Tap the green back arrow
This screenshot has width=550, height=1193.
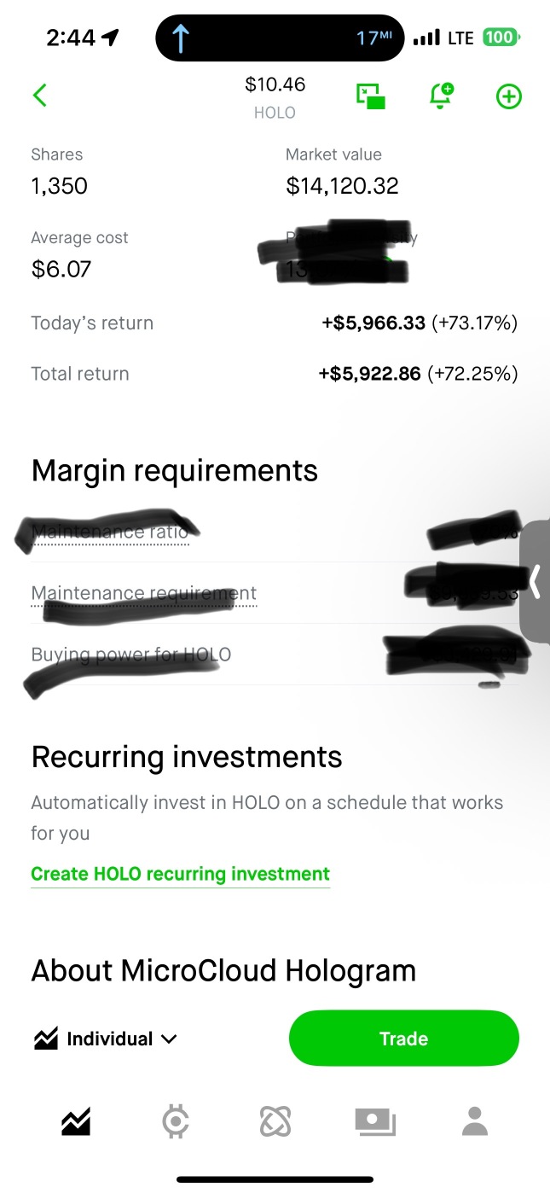click(x=39, y=96)
